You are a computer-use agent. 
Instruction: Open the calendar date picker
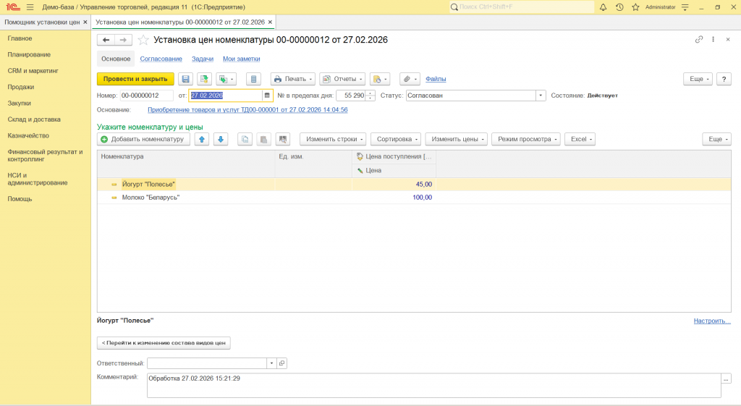coord(267,96)
